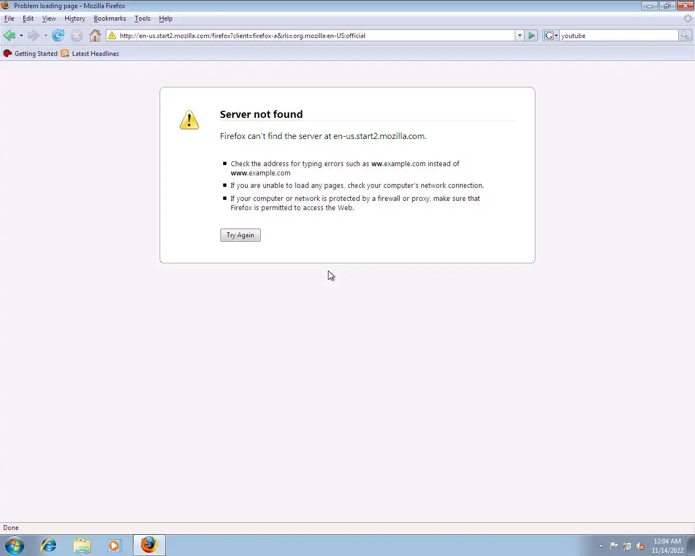
Task: Reload the current page
Action: pos(58,36)
